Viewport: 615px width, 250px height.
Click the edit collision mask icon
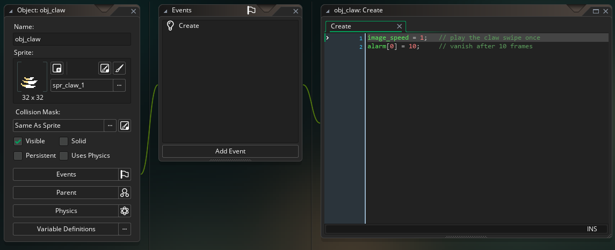click(124, 126)
